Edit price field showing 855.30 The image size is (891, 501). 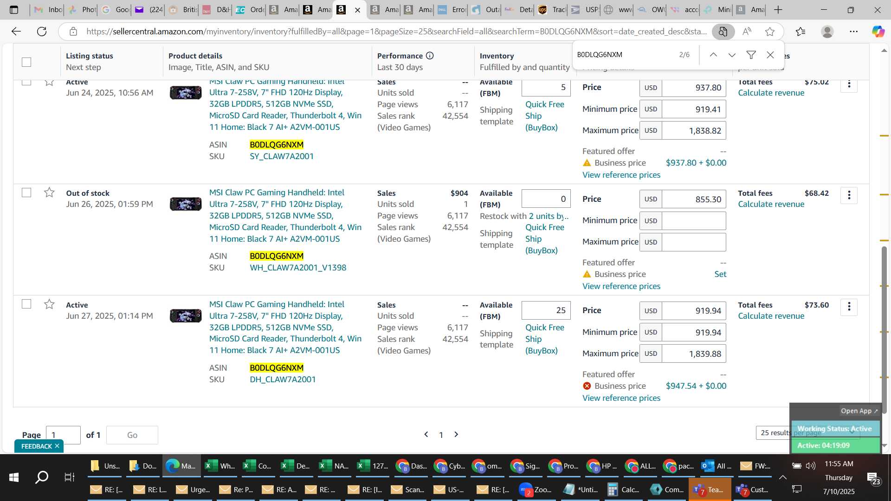pyautogui.click(x=694, y=199)
